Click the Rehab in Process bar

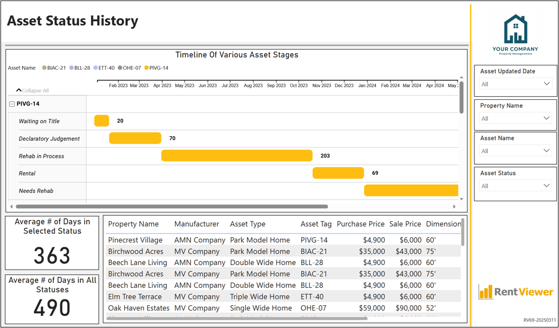[x=237, y=156]
